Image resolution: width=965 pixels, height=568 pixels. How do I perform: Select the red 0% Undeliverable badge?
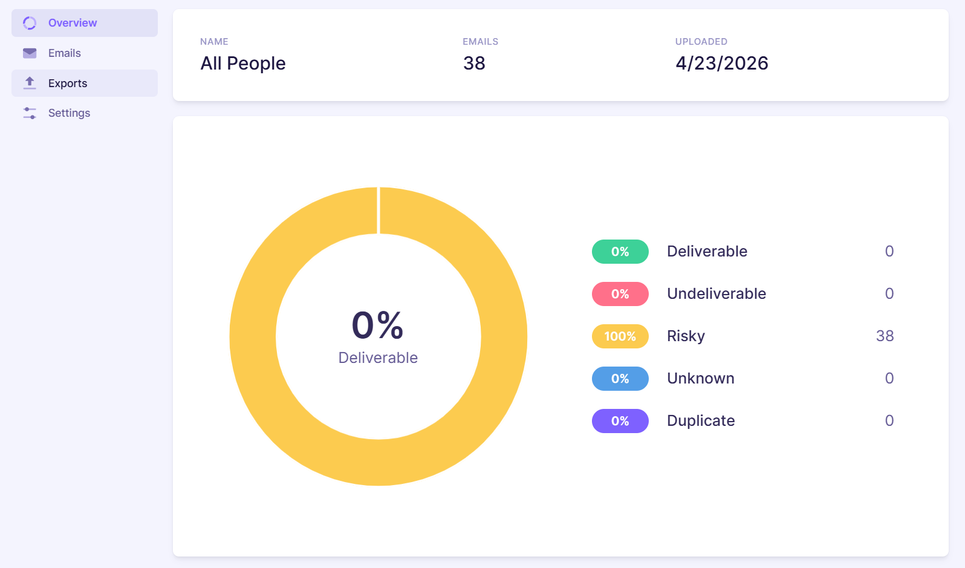click(620, 294)
